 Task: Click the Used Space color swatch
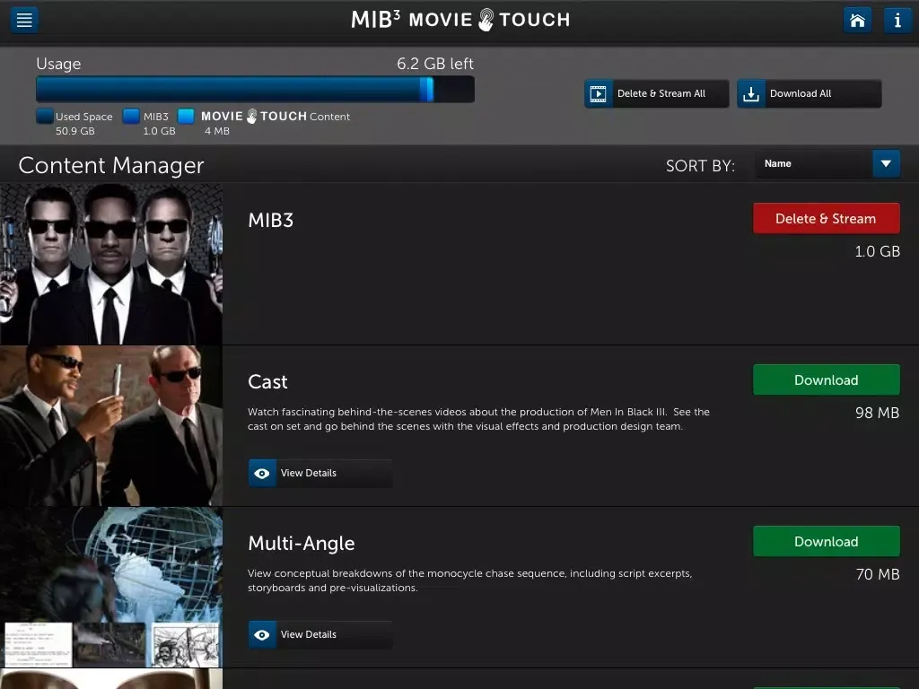pyautogui.click(x=45, y=116)
